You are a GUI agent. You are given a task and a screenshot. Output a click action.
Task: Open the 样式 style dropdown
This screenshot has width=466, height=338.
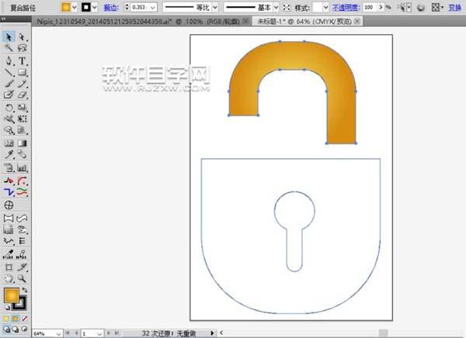325,7
